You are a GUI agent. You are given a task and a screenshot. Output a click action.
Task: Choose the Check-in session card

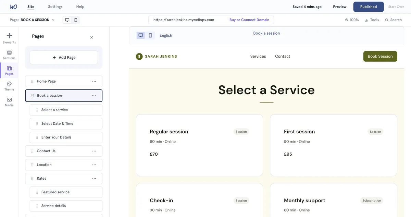pos(199,200)
